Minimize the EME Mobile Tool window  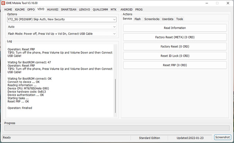pyautogui.click(x=207, y=3)
